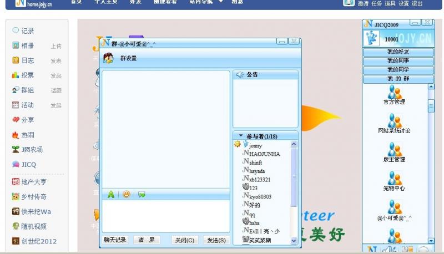Launch the JICQ chat bubble icon
Image resolution: width=444 pixels, height=254 pixels.
pos(16,164)
